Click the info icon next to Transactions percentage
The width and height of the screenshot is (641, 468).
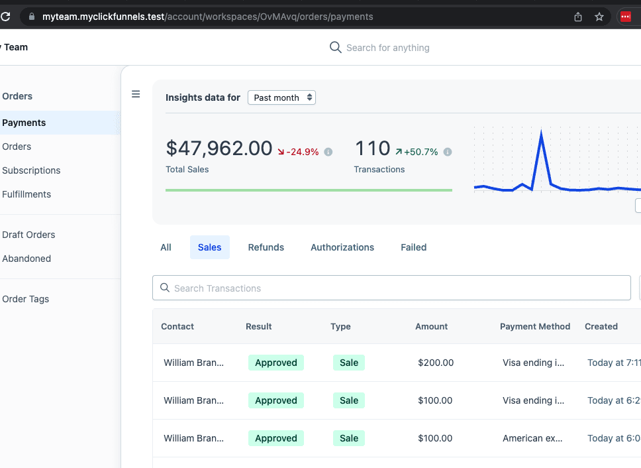[x=448, y=152]
